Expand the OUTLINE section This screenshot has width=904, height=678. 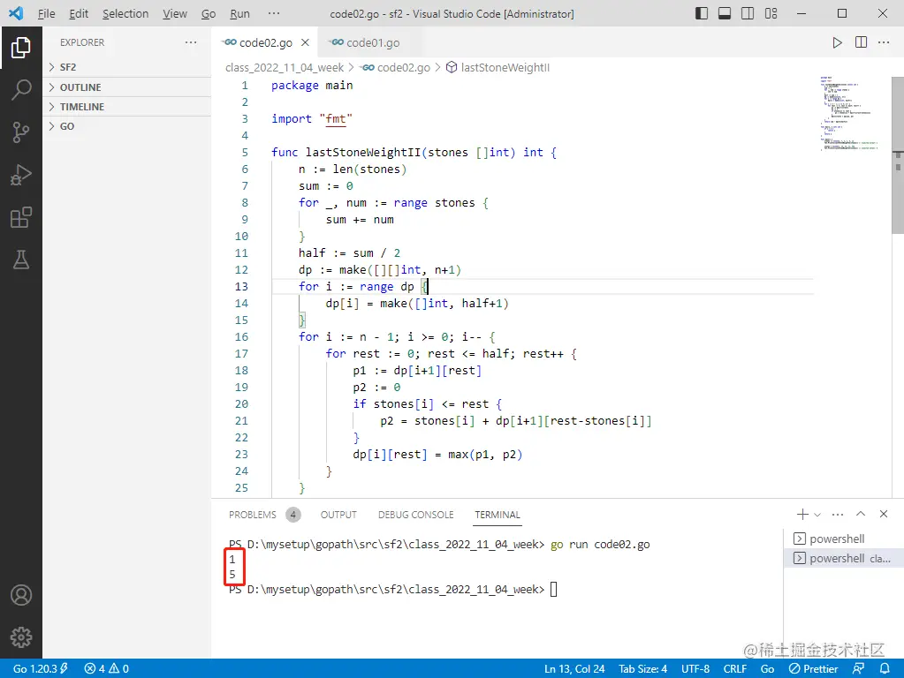pyautogui.click(x=127, y=87)
